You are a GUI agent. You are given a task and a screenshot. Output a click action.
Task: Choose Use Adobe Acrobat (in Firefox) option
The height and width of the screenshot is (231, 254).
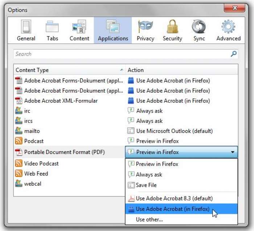click(181, 209)
